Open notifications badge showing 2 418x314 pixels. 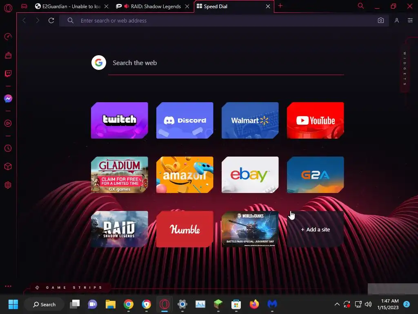click(407, 304)
